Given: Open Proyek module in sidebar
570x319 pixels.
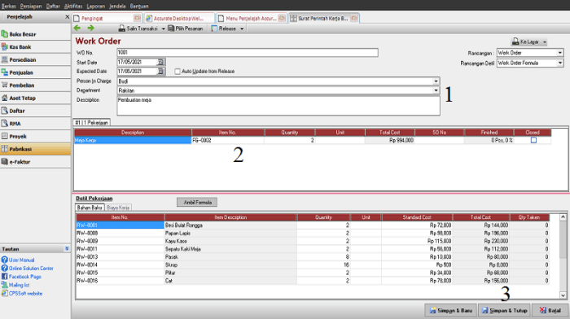Looking at the screenshot, I should [x=35, y=136].
